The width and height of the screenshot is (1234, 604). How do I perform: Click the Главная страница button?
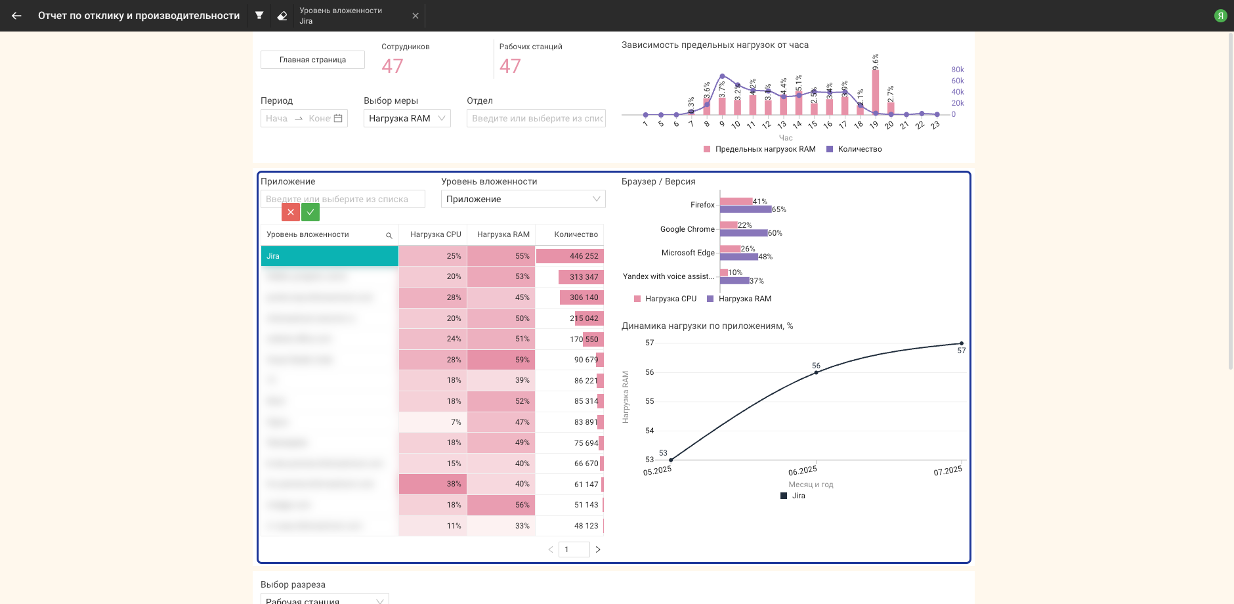[x=312, y=60]
